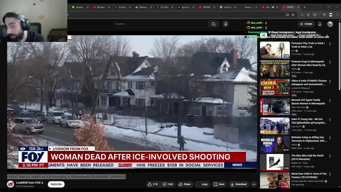341x192 pixels.
Task: Open menu for Viktor & Irelia STONKS video
Action: pyautogui.click(x=330, y=81)
